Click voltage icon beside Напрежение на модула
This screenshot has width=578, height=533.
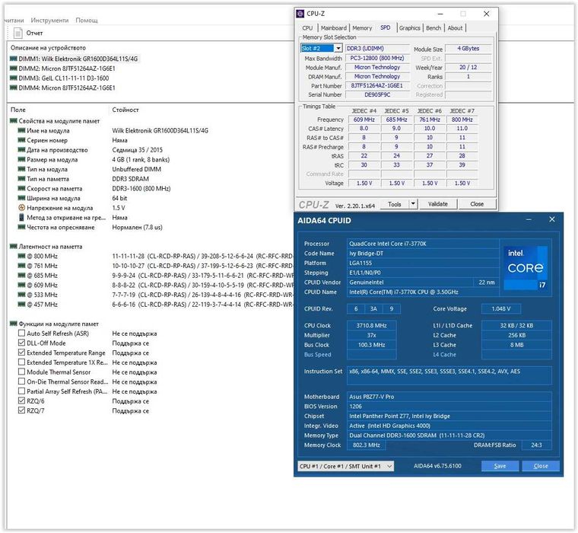[21, 208]
